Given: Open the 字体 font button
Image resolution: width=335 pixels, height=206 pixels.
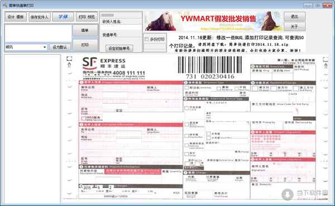Looking at the screenshot, I should tap(63, 17).
